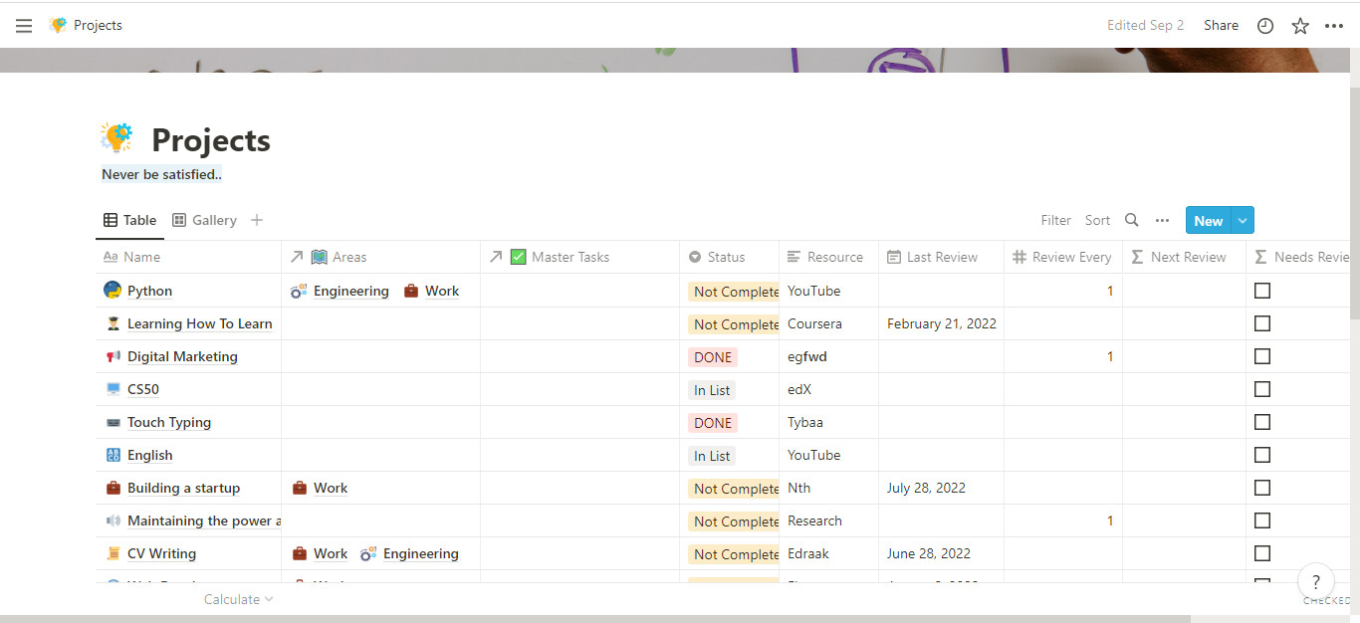Open the Engineering area tag in Python row
Image resolution: width=1360 pixels, height=623 pixels.
tap(340, 291)
